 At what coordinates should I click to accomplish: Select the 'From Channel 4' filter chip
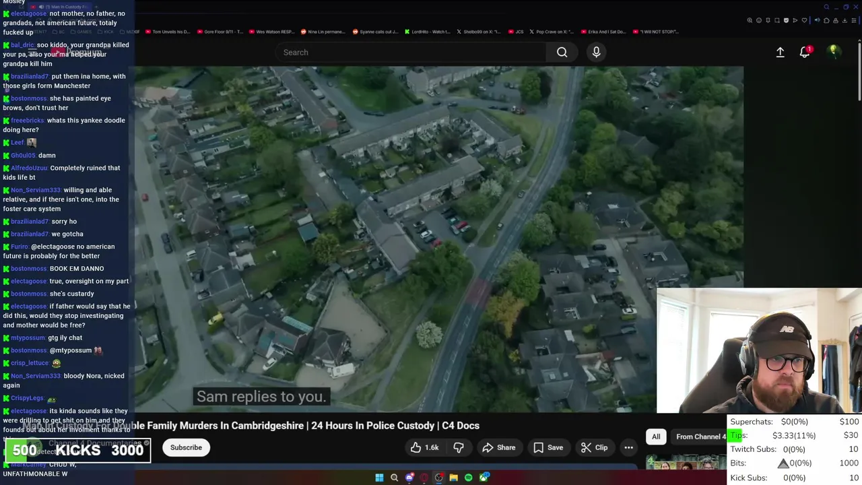pos(699,437)
